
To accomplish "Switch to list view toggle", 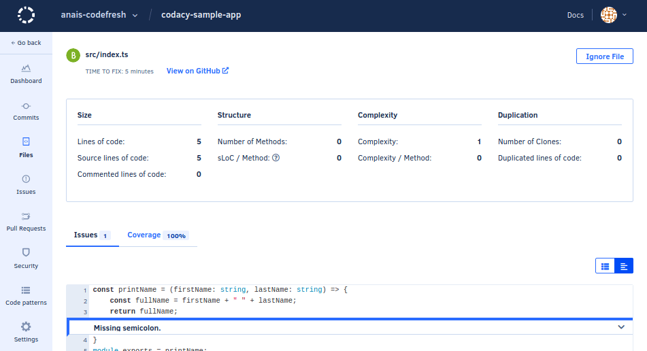I will (x=605, y=266).
